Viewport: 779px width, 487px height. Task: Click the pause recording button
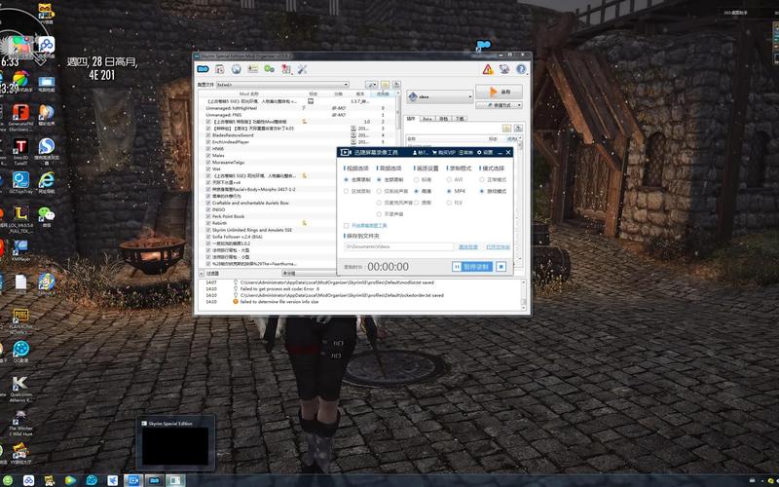(472, 266)
